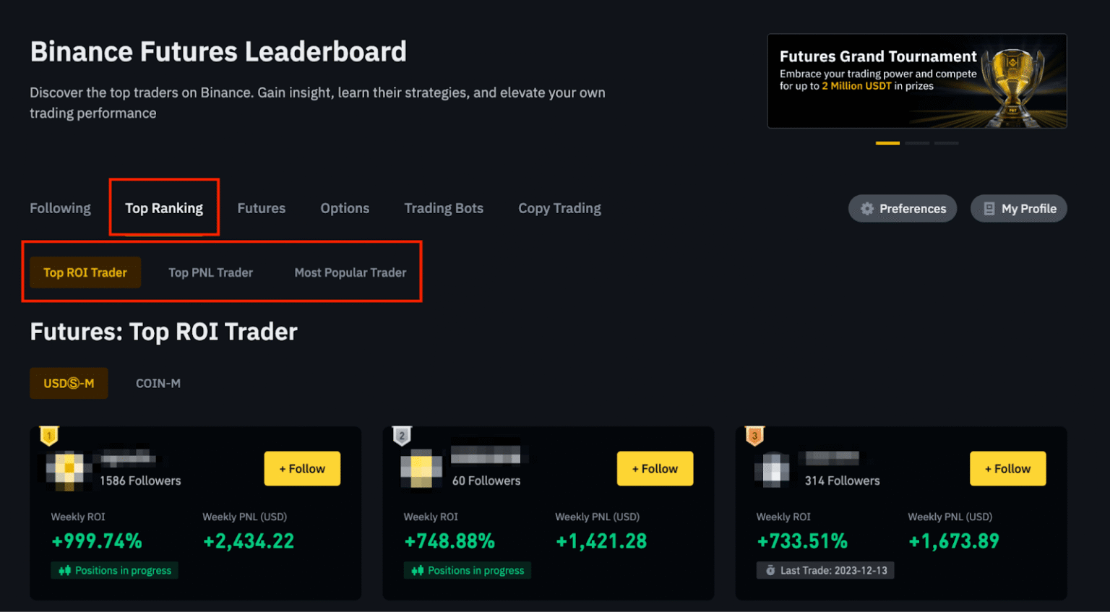
Task: Select the second banner carousel indicator
Action: [x=917, y=143]
